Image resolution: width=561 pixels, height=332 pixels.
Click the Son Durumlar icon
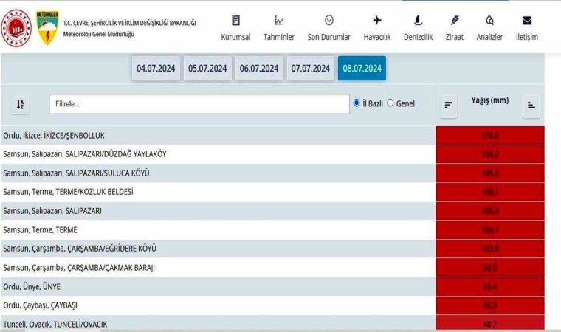click(x=329, y=21)
